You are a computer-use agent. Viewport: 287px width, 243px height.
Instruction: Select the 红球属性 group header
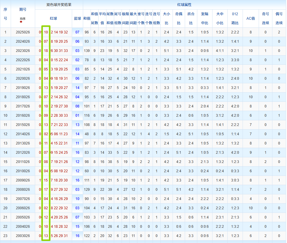coord(184,5)
